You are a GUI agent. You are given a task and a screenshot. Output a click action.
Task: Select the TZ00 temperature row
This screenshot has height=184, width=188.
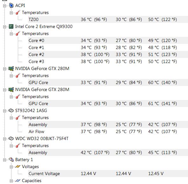pos(108,19)
